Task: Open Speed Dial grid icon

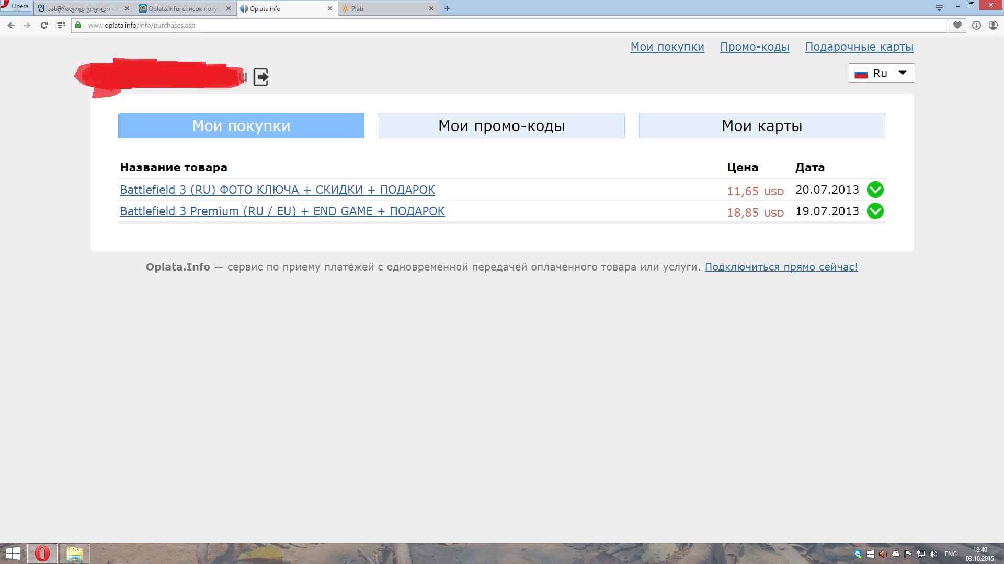Action: coord(61,25)
